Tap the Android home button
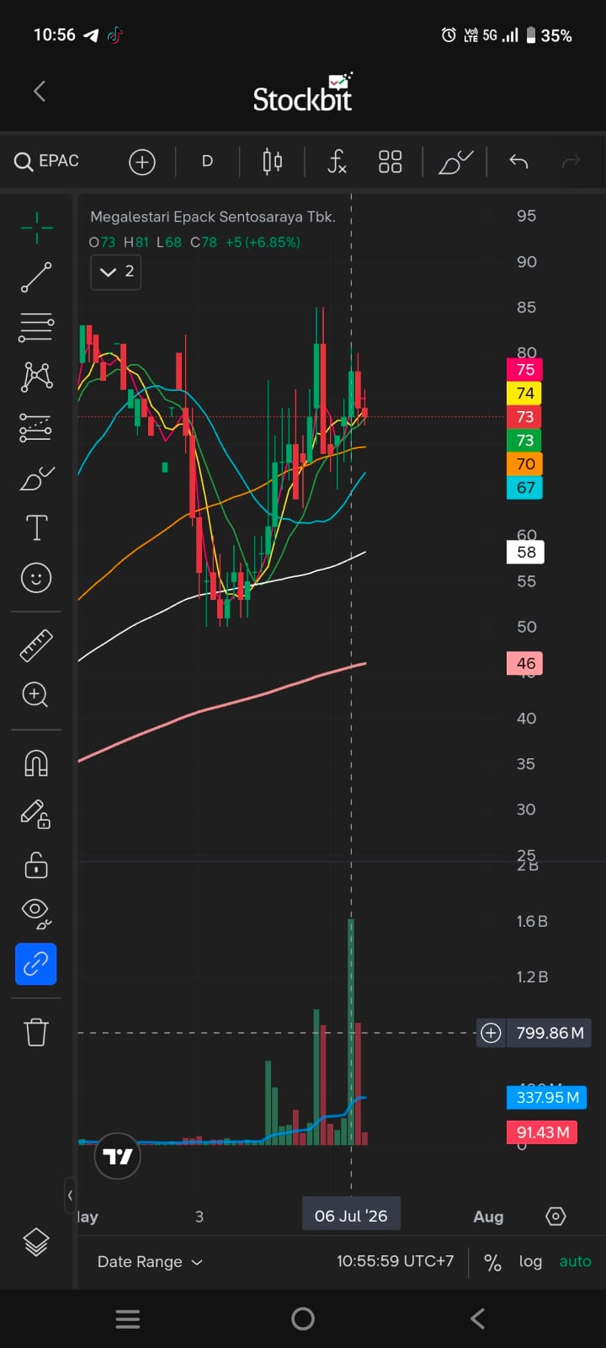The image size is (606, 1348). point(303,1319)
